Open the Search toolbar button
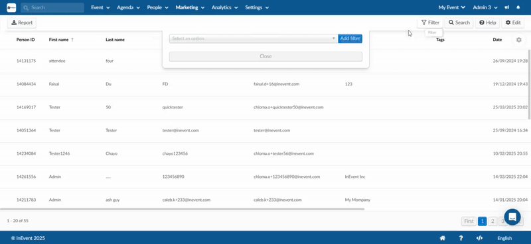The image size is (531, 244). pos(459,22)
